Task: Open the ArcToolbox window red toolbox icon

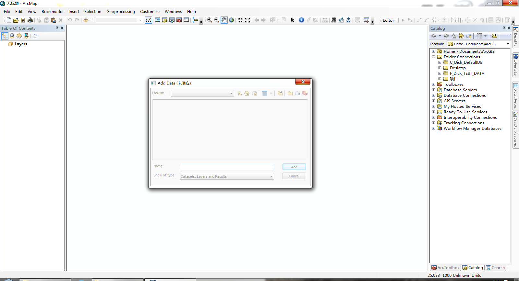Action: tap(179, 20)
